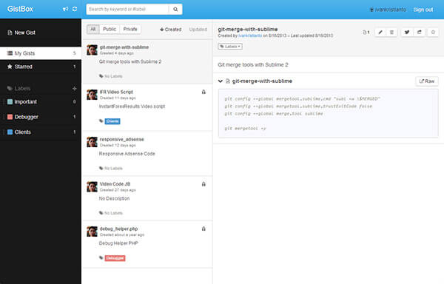Viewport: 444px width, 284px height.
Task: Click the blue Clients tag on IFR Video Script
Action: 112,121
